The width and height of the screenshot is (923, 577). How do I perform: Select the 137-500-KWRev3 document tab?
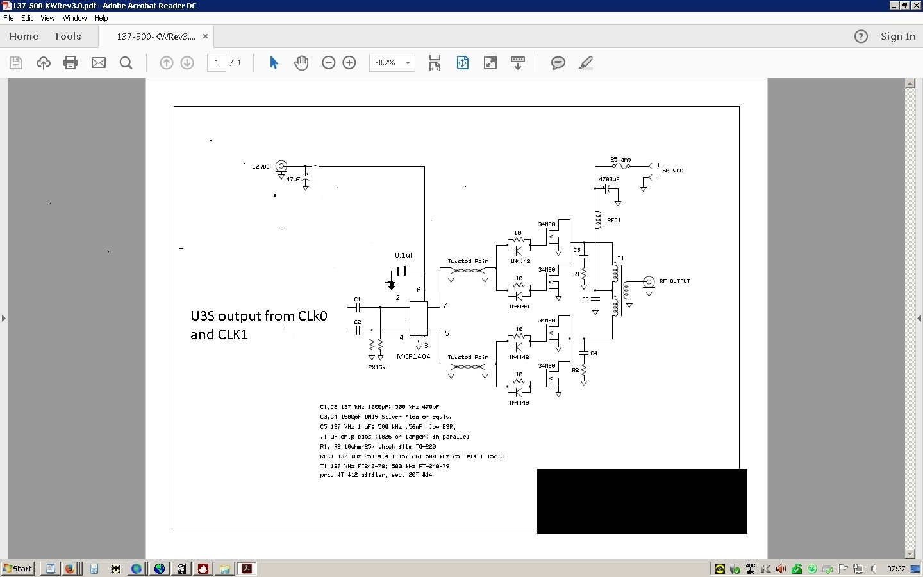156,37
